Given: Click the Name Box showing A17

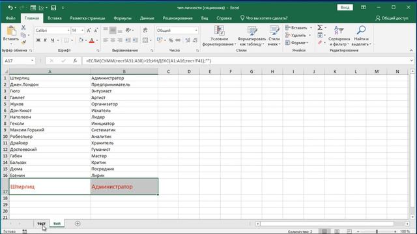Looking at the screenshot, I should (x=19, y=60).
